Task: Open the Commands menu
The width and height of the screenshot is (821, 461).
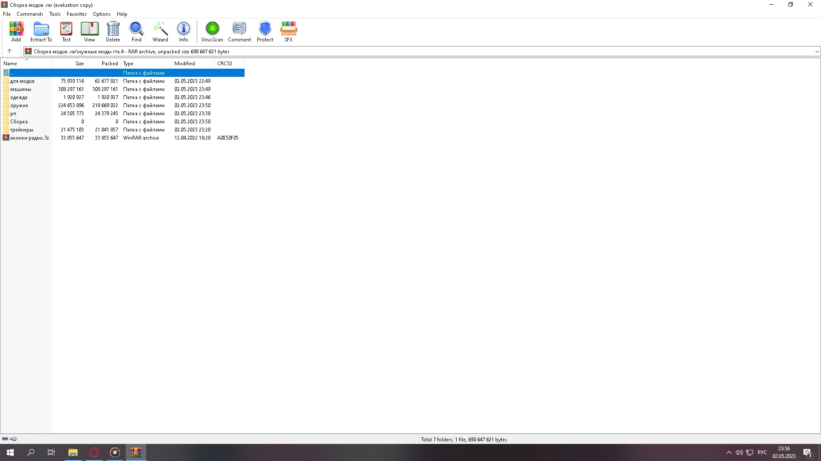Action: pyautogui.click(x=30, y=14)
